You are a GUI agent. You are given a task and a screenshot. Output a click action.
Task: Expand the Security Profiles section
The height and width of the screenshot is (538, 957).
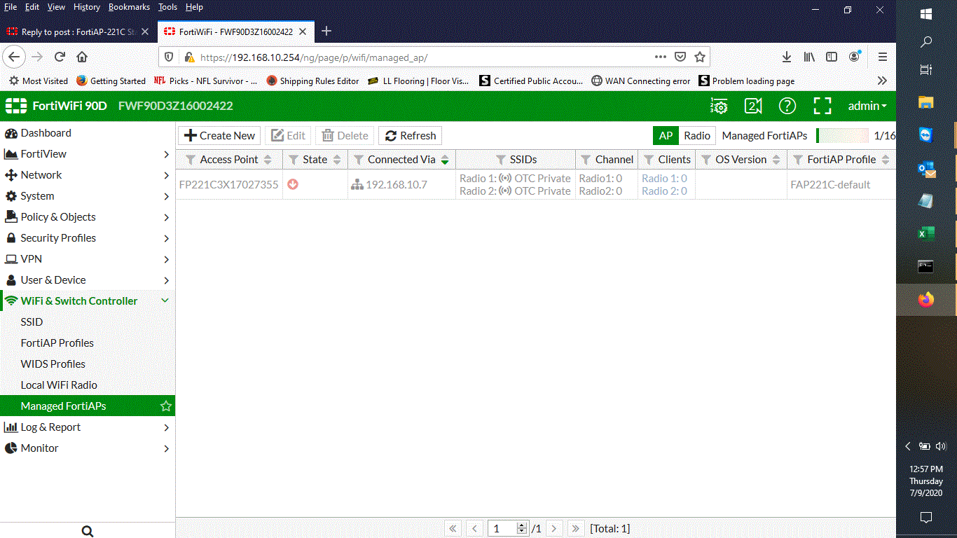[x=87, y=238]
